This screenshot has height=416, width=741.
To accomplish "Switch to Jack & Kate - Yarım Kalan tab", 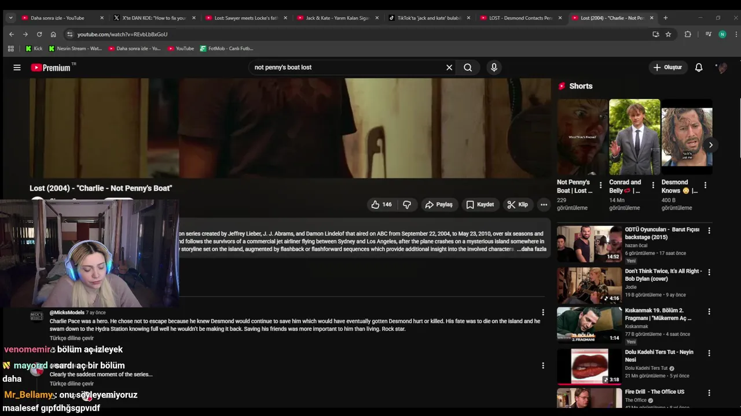I will pyautogui.click(x=338, y=18).
